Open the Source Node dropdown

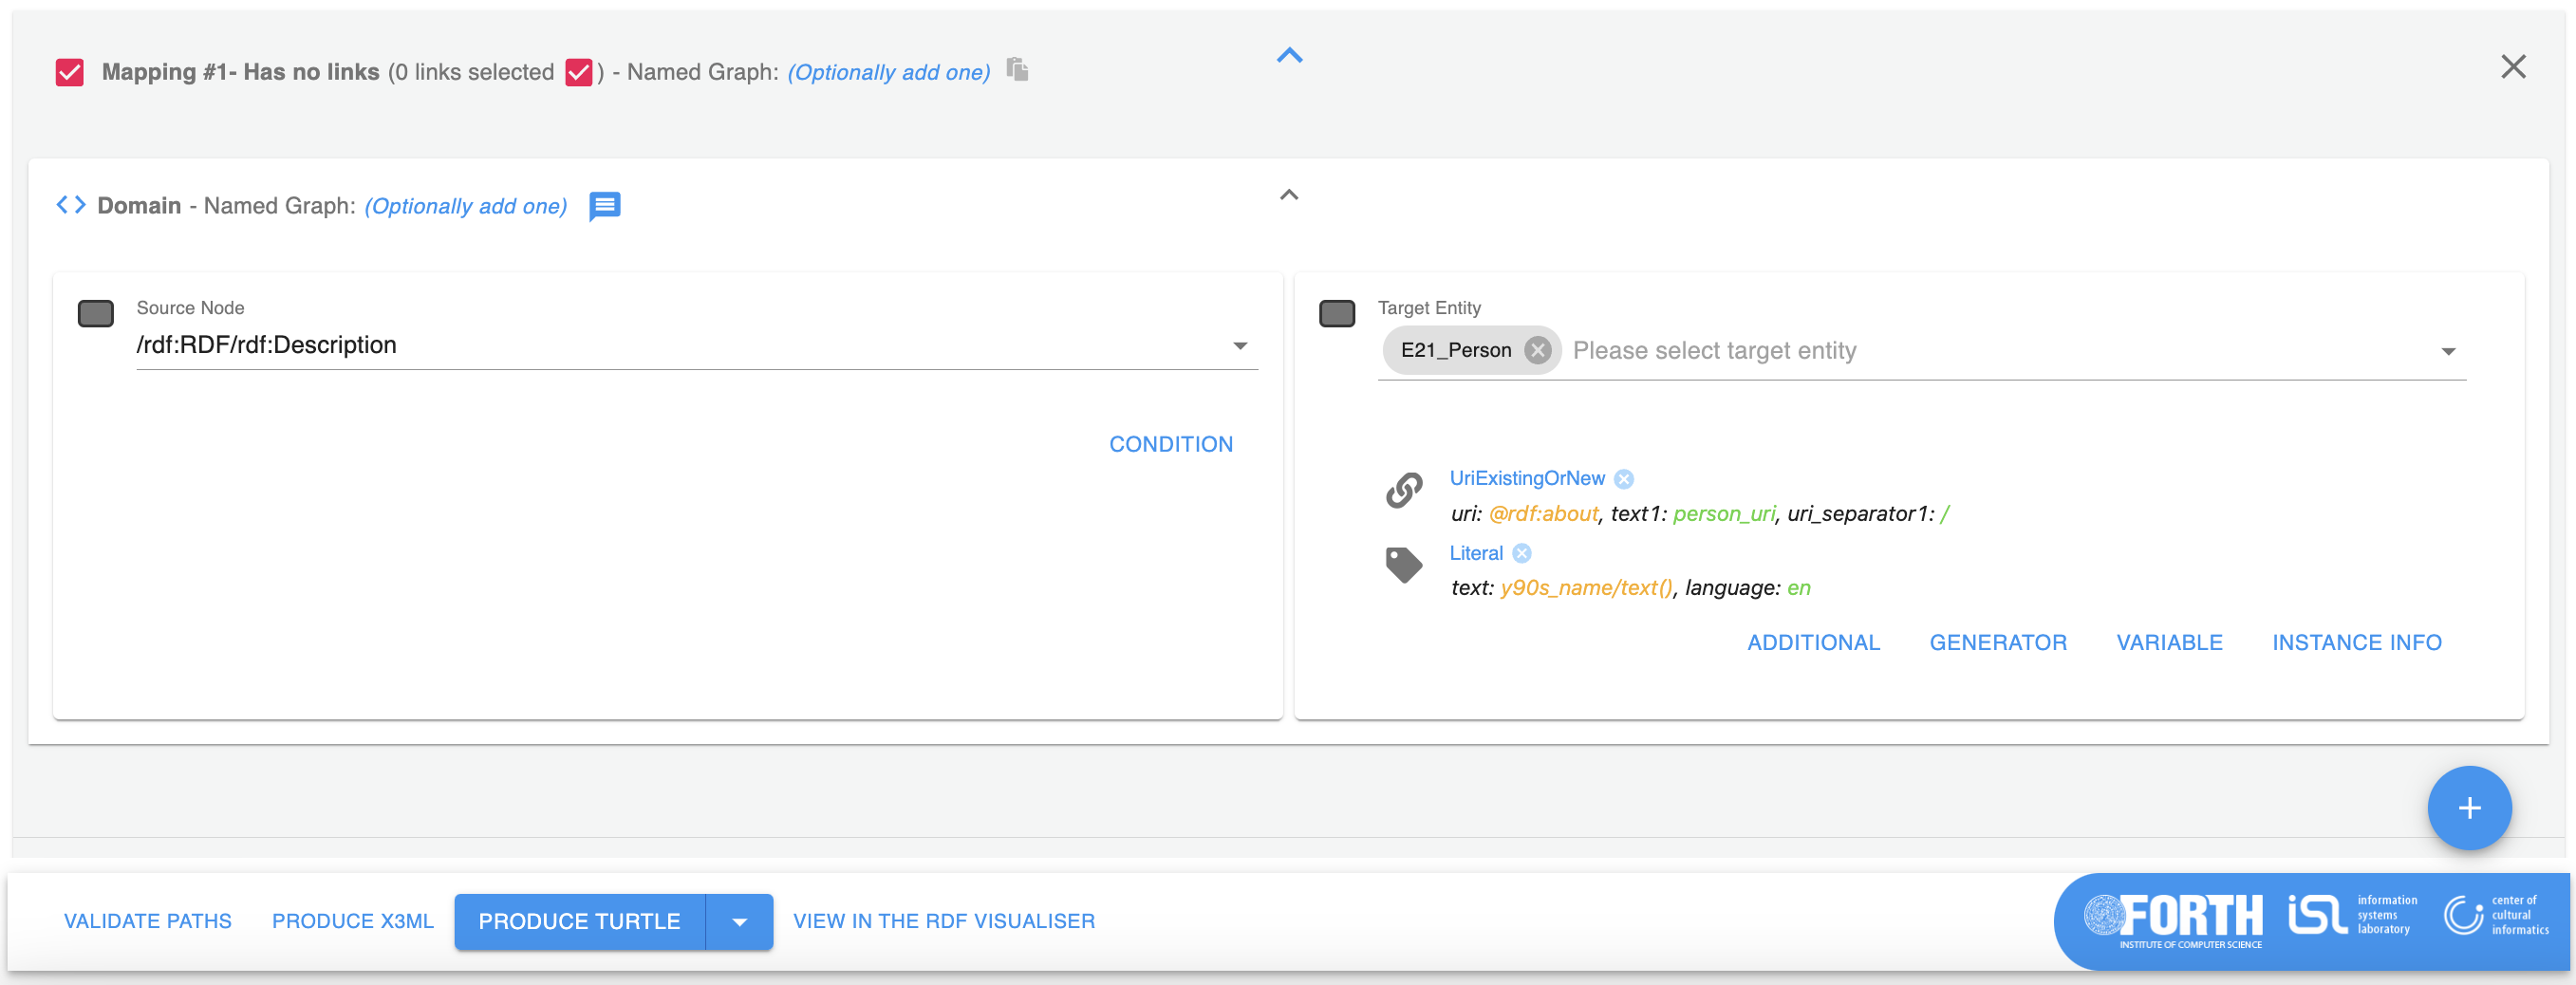click(x=1239, y=346)
